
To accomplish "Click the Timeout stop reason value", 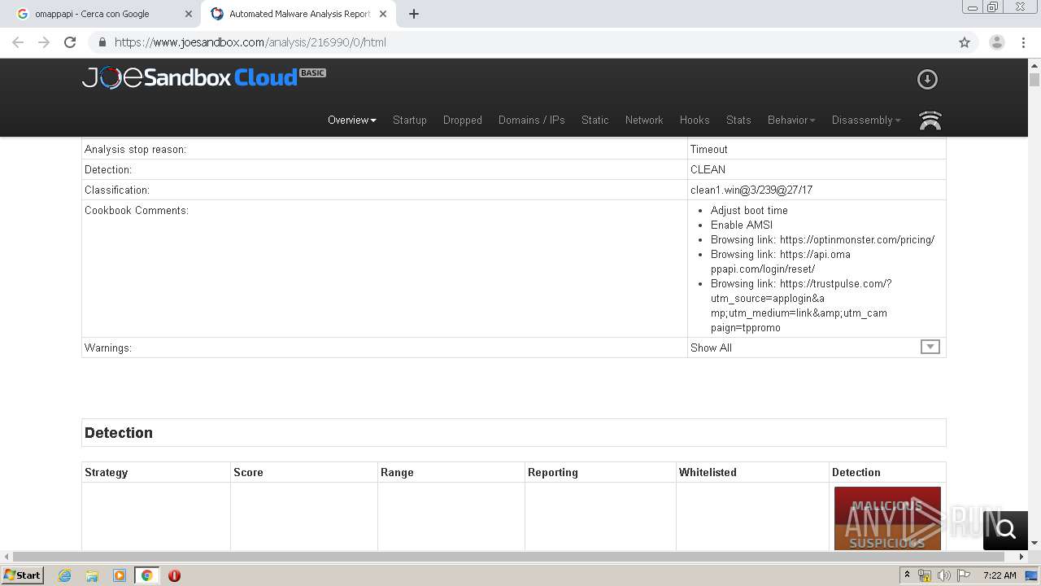I will 709,149.
